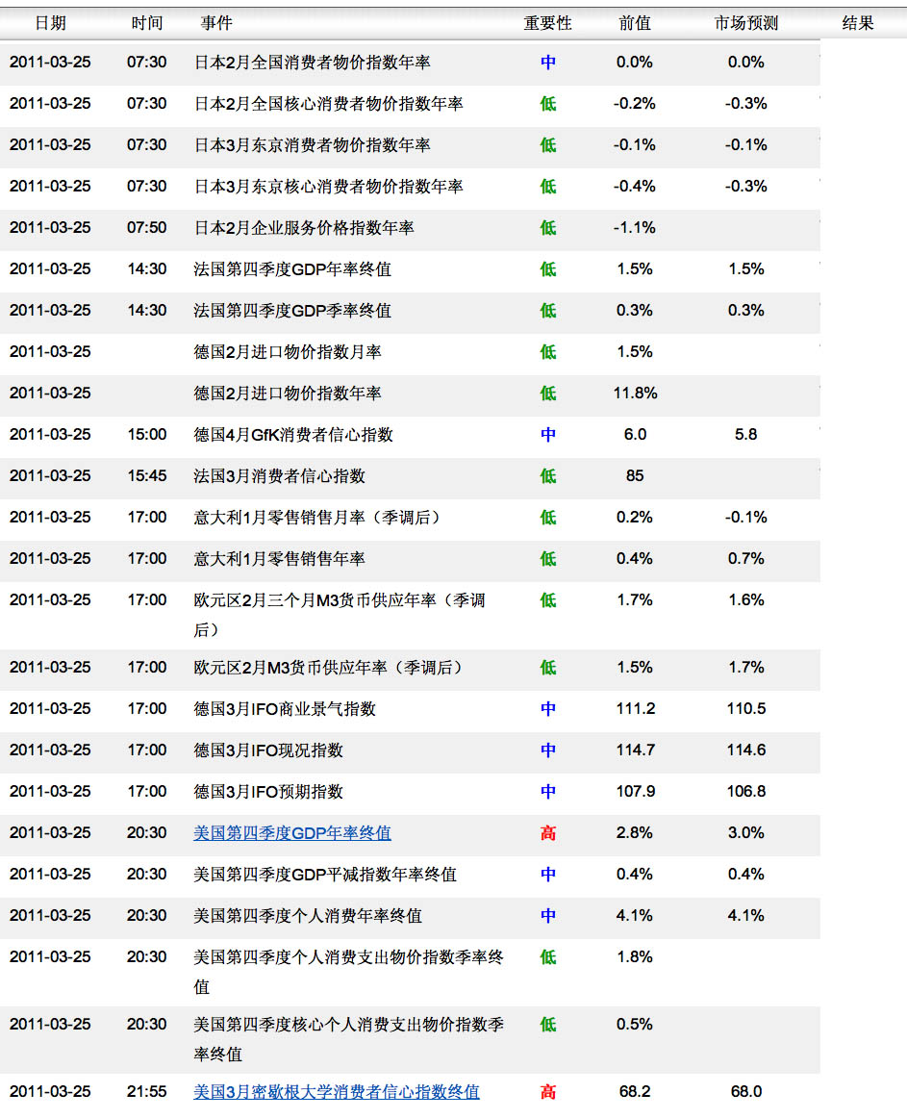Click the 时间 column header
The image size is (907, 1119).
coord(147,23)
